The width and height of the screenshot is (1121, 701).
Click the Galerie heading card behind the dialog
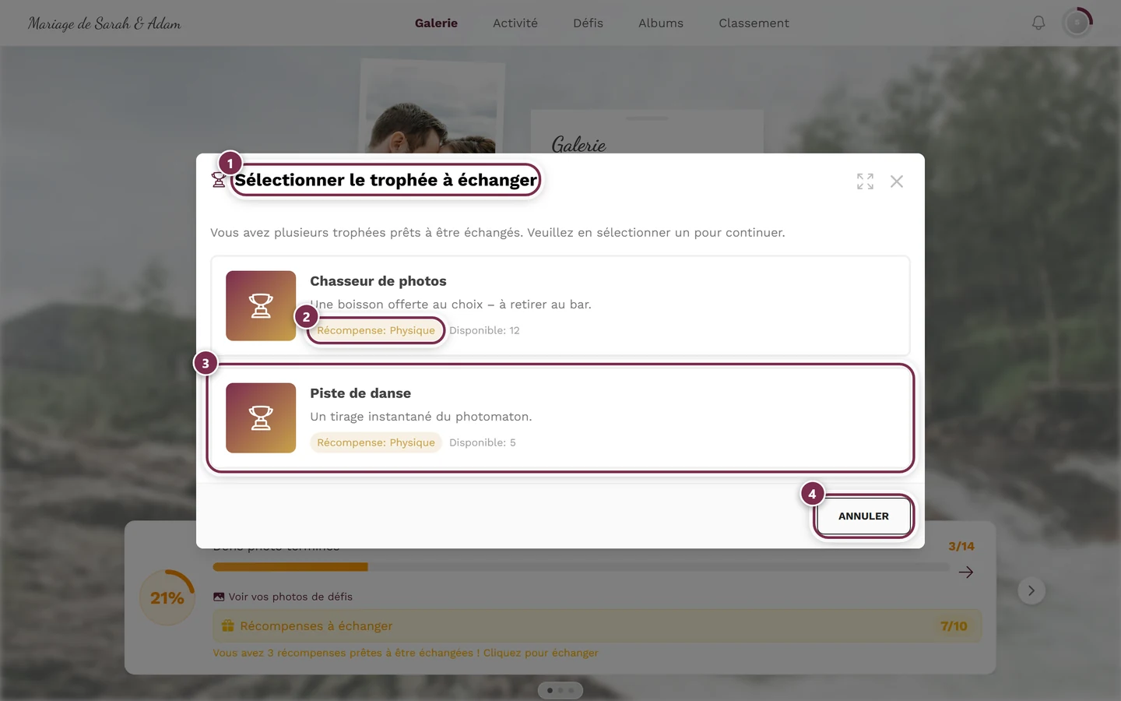(x=647, y=132)
